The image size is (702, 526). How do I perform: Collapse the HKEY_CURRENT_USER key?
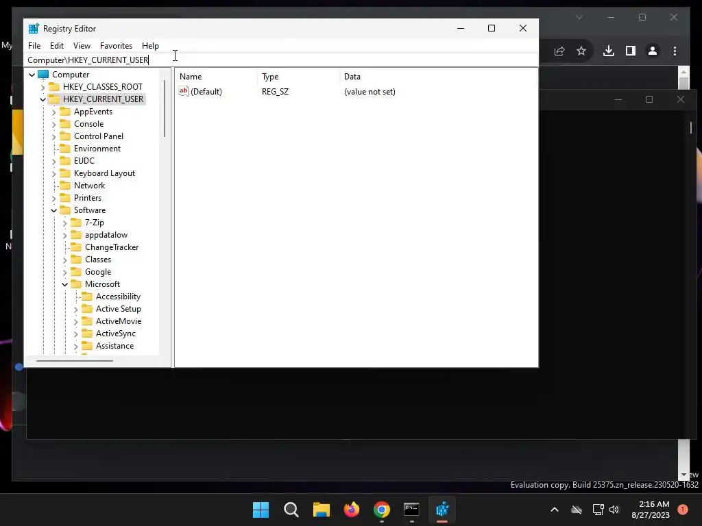click(43, 99)
